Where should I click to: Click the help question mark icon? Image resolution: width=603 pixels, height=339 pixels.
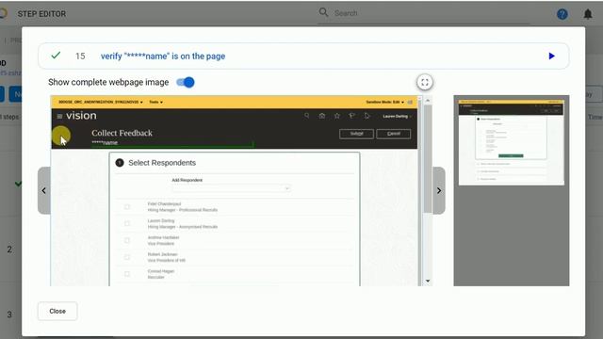(x=562, y=14)
